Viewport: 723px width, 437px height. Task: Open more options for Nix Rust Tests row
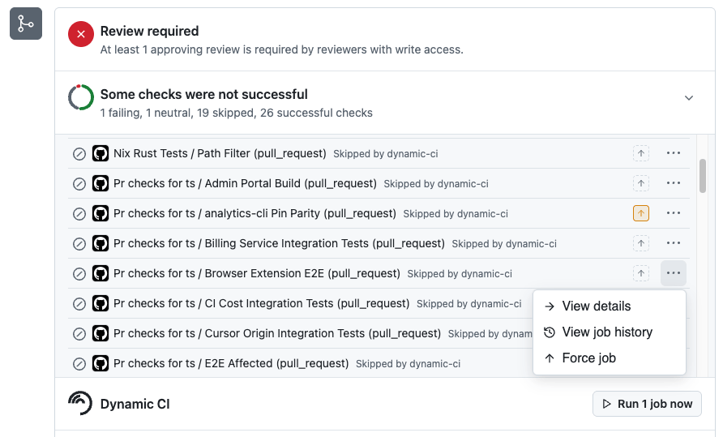click(x=674, y=153)
